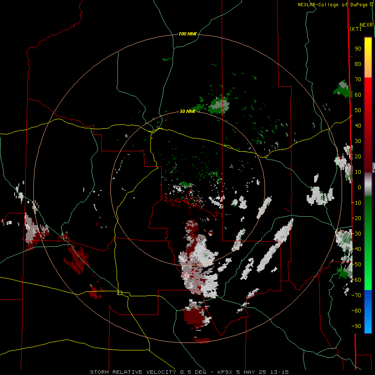Click "STORM RELATIVE VELOCITY" footer text

[133, 372]
